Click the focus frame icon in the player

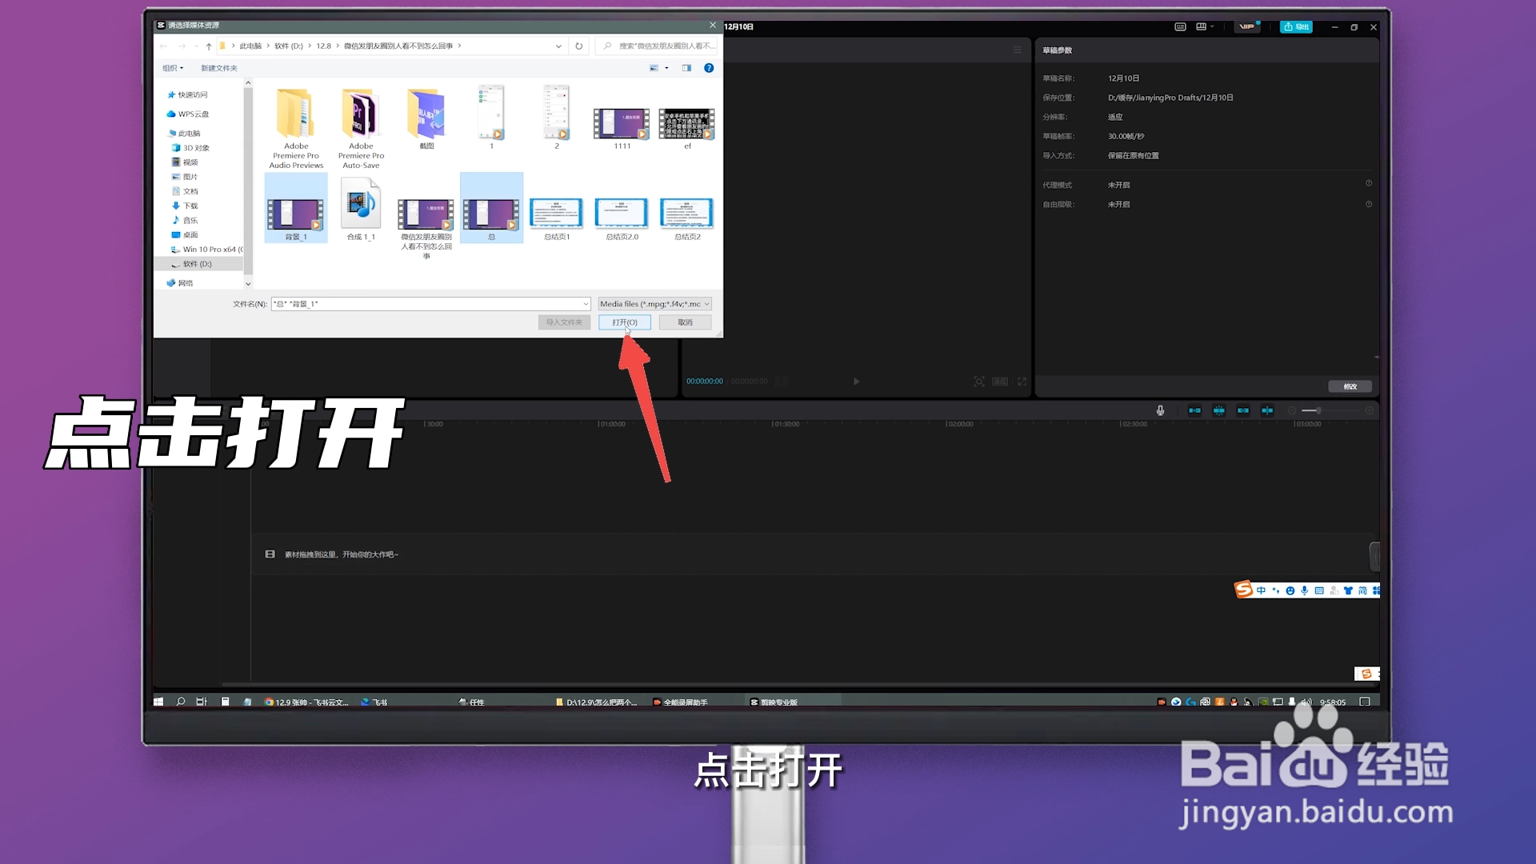pyautogui.click(x=978, y=382)
